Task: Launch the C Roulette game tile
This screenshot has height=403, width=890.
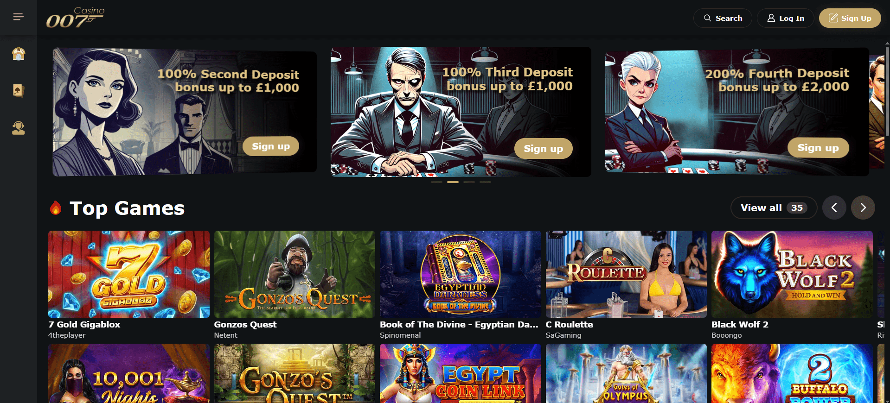Action: [x=626, y=274]
